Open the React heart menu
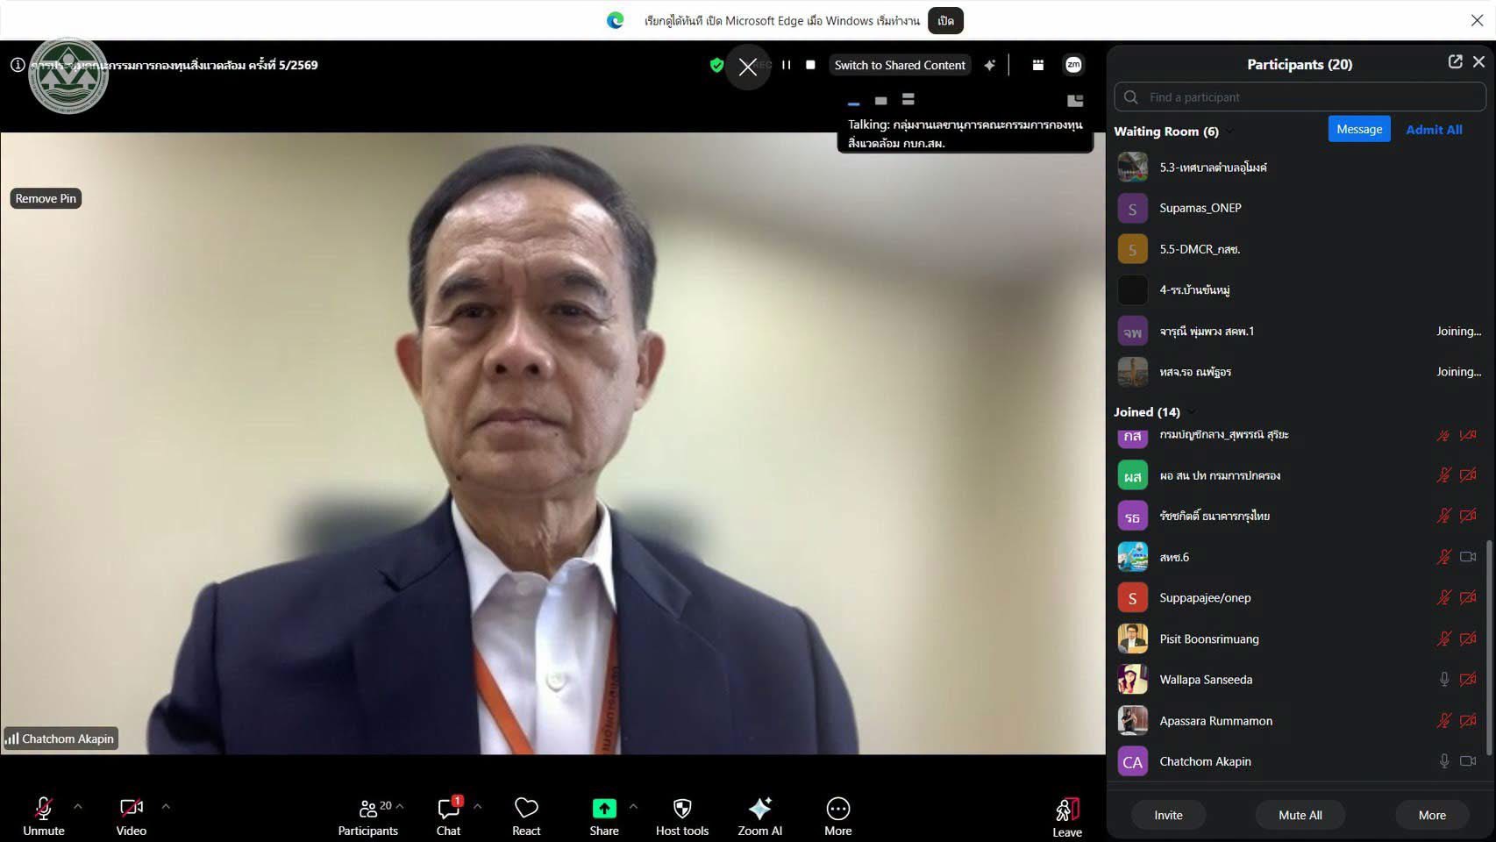Image resolution: width=1496 pixels, height=842 pixels. point(526,816)
